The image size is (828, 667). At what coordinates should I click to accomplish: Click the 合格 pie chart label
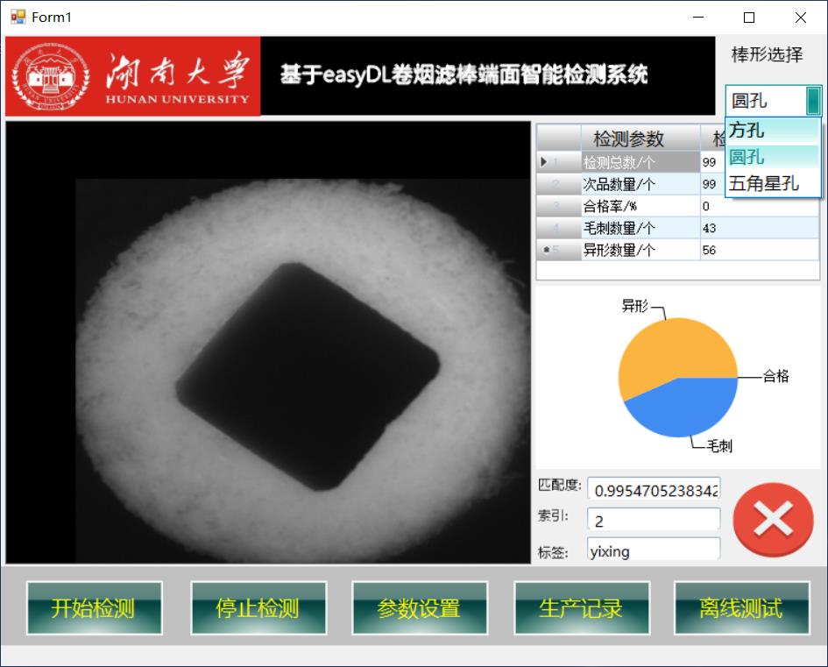pos(775,376)
